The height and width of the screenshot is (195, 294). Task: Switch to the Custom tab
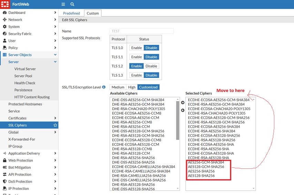click(93, 13)
